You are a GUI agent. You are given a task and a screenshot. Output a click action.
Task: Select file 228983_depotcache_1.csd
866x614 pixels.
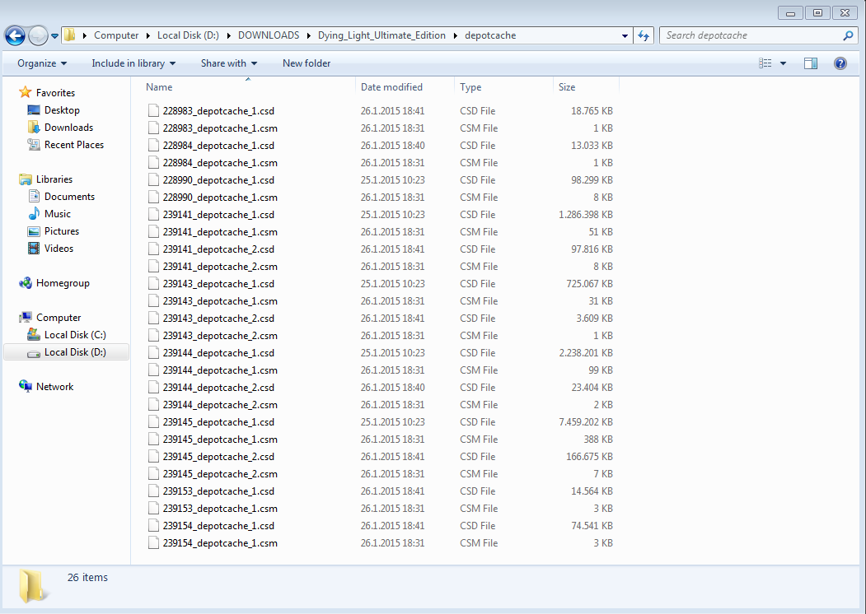(218, 111)
